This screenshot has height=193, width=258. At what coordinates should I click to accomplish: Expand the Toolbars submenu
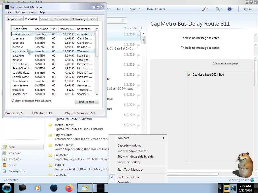pos(138,138)
